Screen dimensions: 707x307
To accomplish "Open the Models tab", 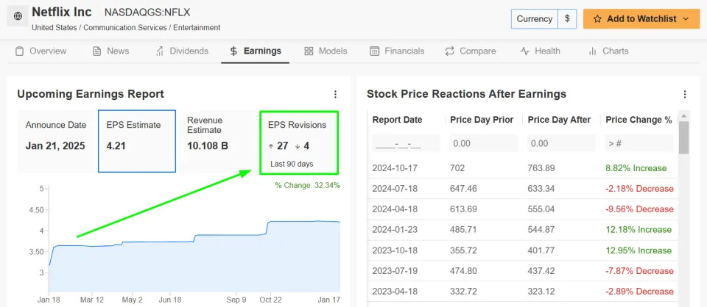I will [x=326, y=51].
